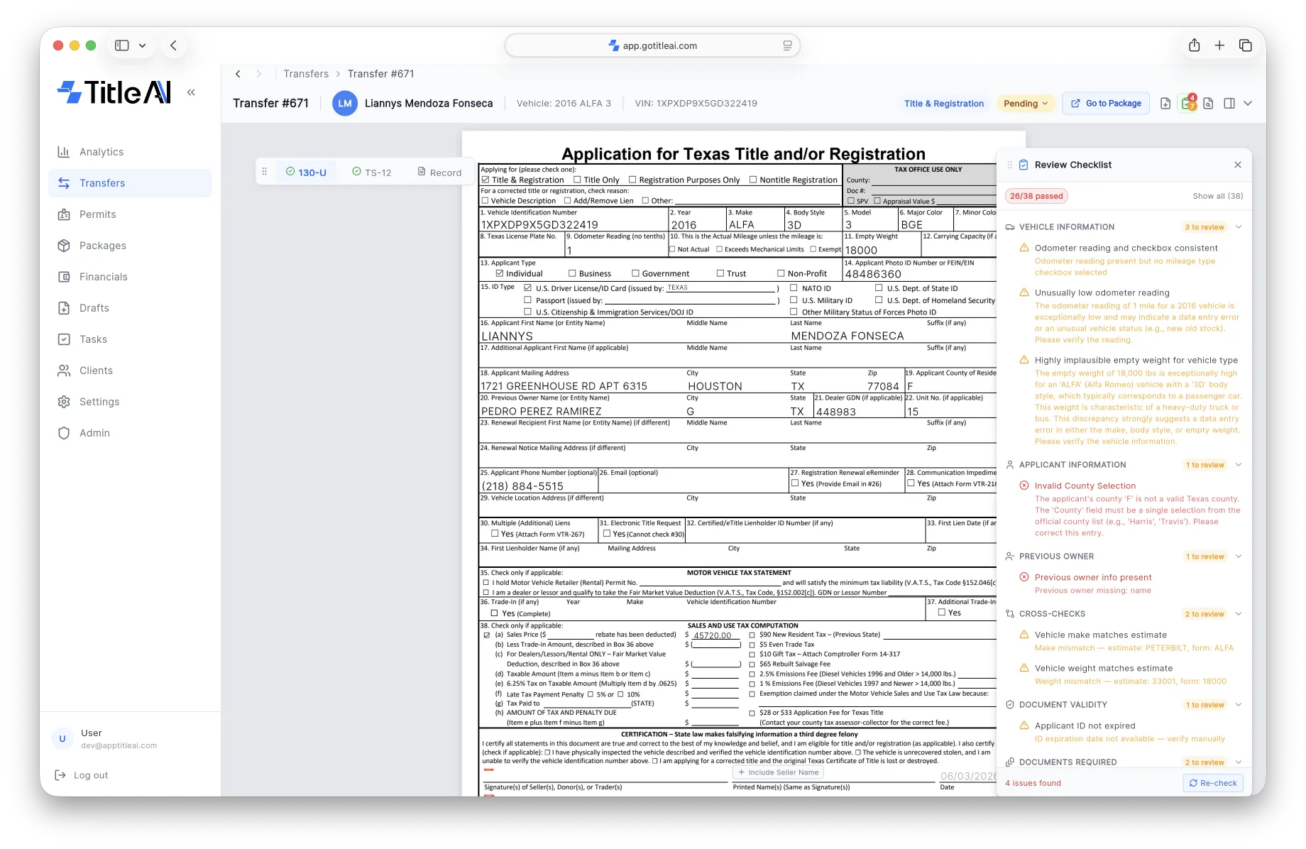Uncheck the Title & Registration checkbox
Image resolution: width=1306 pixels, height=849 pixels.
tap(485, 180)
